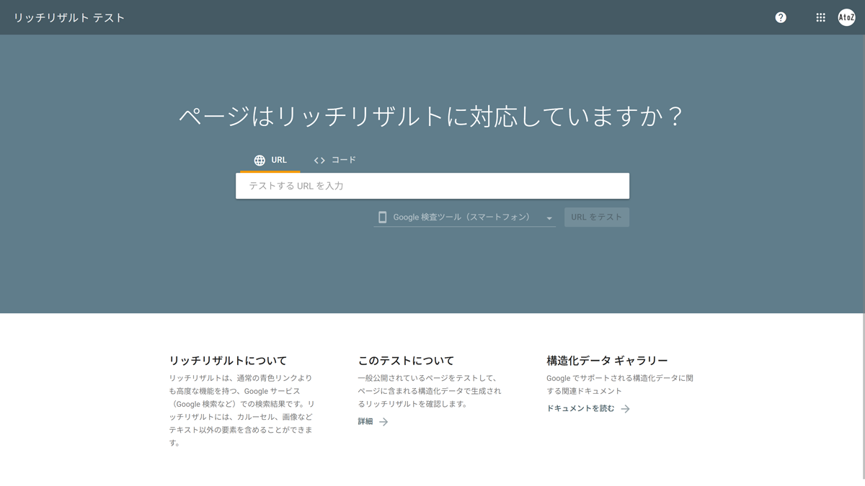
Task: Click the smartphone icon in the device selector
Action: pos(383,217)
